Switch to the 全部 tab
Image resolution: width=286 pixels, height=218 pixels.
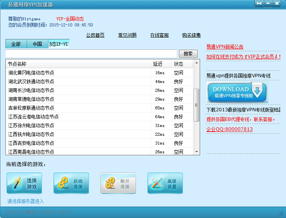(x=16, y=44)
